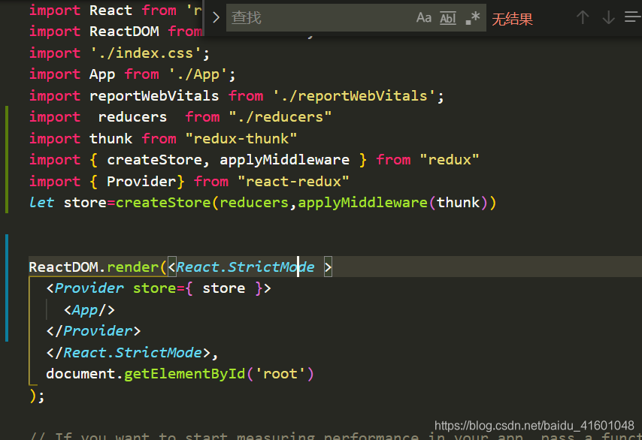Click the find next match arrow
The width and height of the screenshot is (642, 440).
[x=607, y=18]
